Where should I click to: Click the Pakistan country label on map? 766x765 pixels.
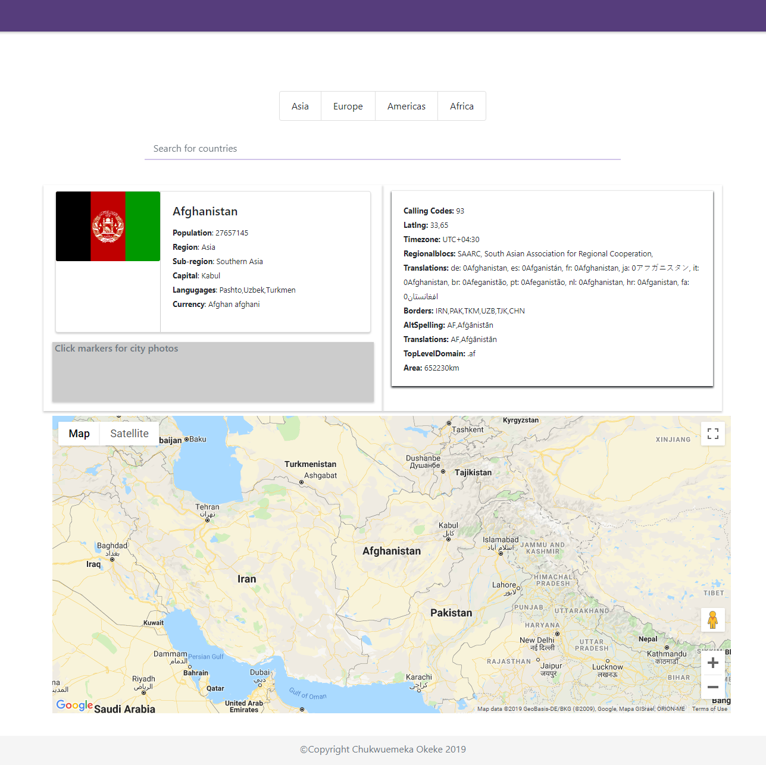point(451,613)
